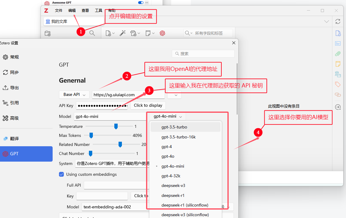Open the 文件 menu in Zotero
346x218 pixels.
tap(58, 10)
